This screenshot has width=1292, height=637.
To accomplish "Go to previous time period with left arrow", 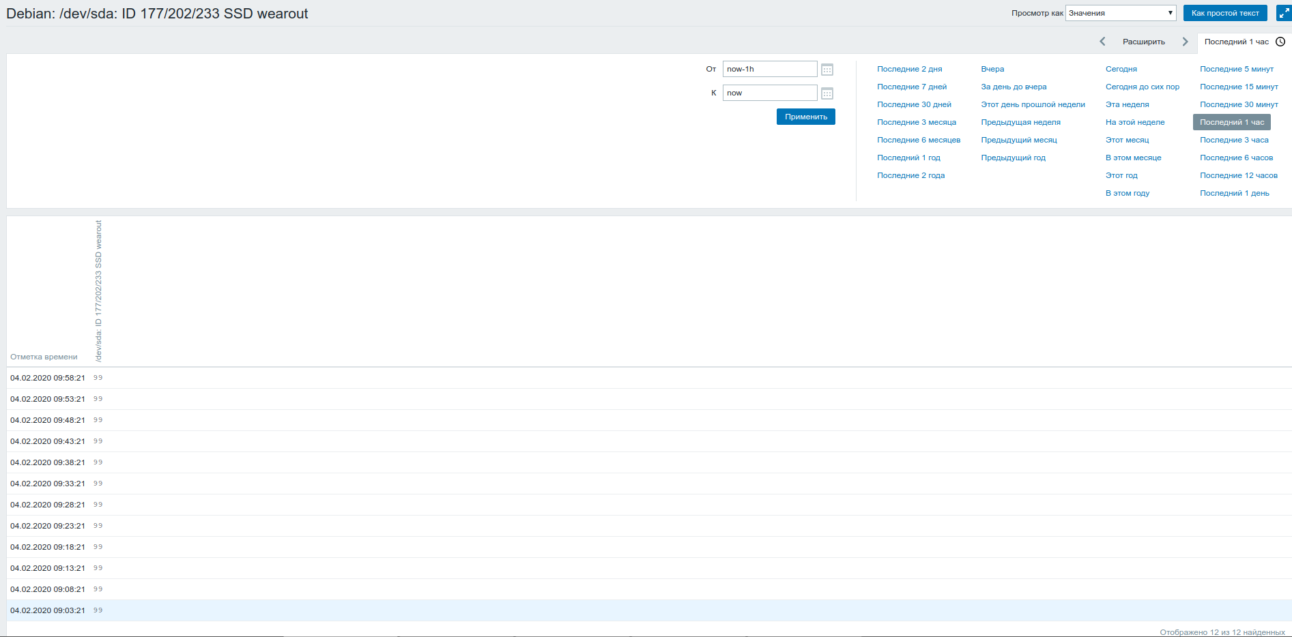I will 1102,42.
